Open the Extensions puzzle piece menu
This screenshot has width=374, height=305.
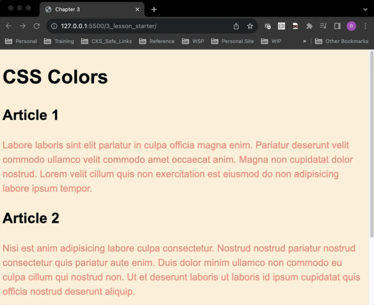point(310,26)
